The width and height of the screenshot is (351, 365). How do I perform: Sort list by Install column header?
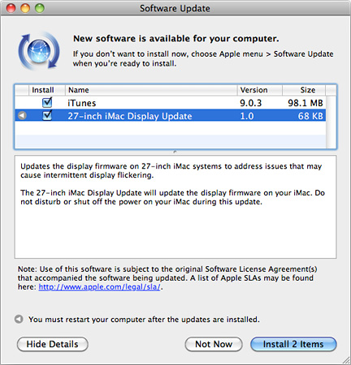tap(47, 90)
